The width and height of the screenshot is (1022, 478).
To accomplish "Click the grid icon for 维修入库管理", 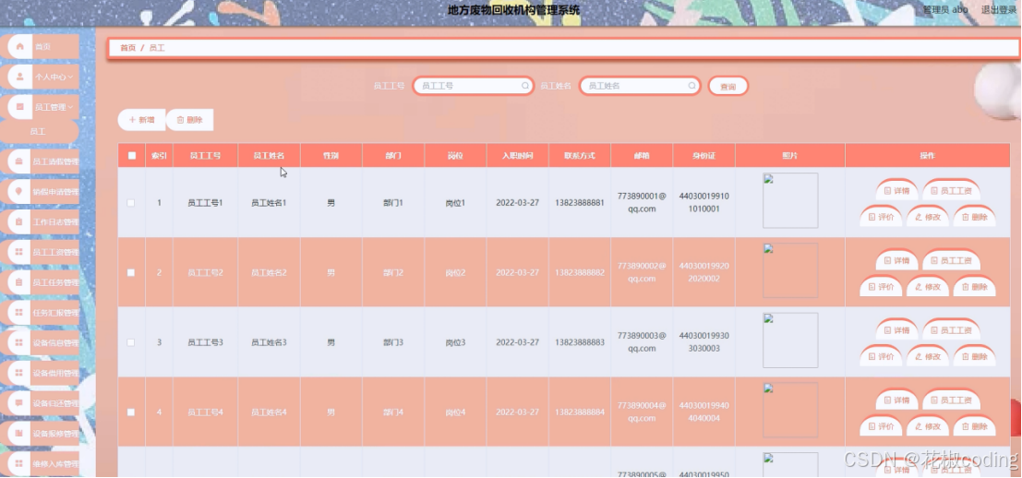I will pyautogui.click(x=18, y=463).
